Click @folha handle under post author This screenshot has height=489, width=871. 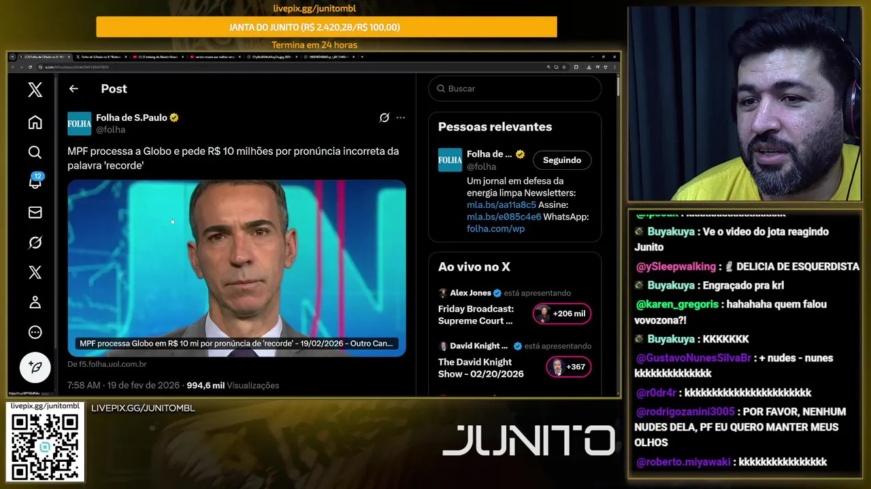[110, 130]
